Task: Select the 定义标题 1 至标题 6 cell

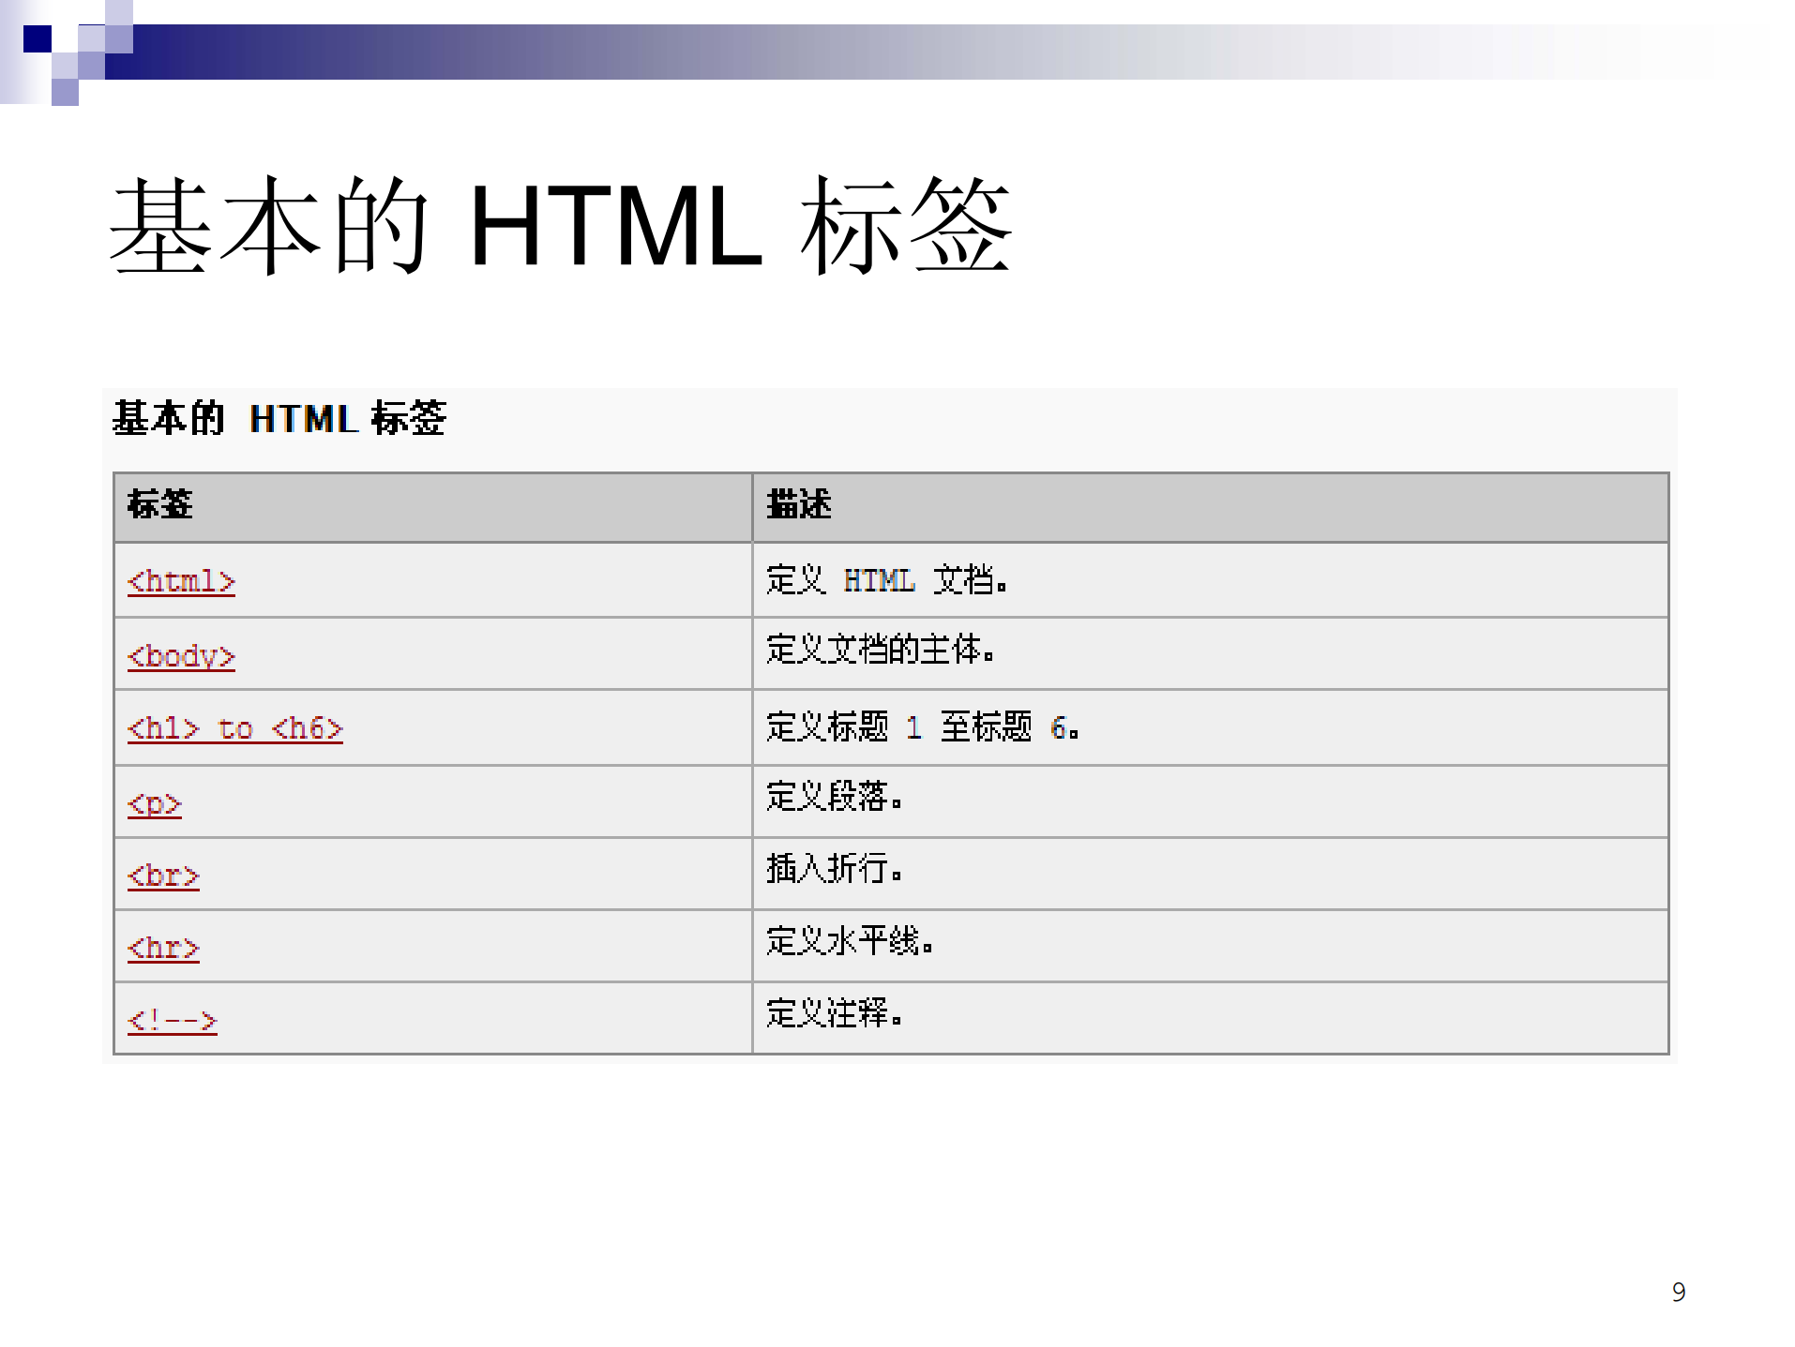Action: [x=923, y=726]
